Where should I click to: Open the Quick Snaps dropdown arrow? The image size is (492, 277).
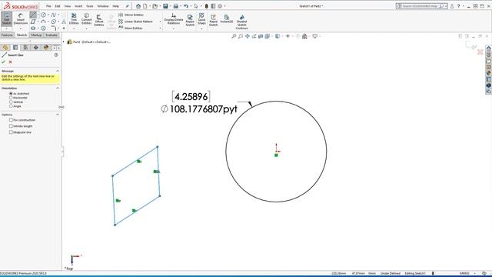[x=201, y=28]
